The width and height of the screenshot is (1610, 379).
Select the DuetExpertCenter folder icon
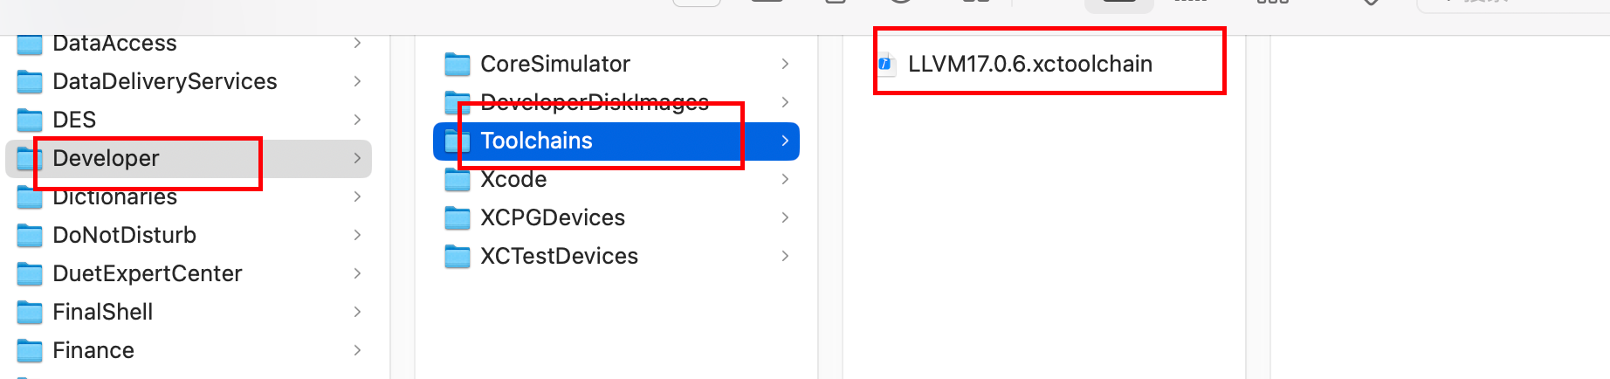(x=30, y=273)
